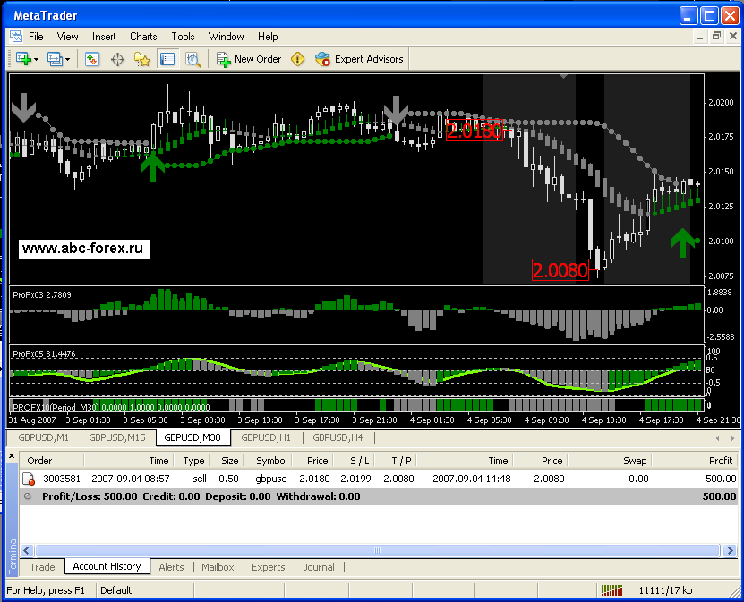744x602 pixels.
Task: Sort by the Order column header
Action: [x=52, y=461]
